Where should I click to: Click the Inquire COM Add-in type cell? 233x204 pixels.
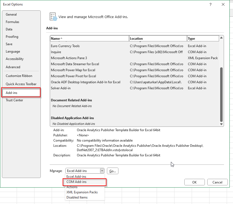(x=197, y=52)
